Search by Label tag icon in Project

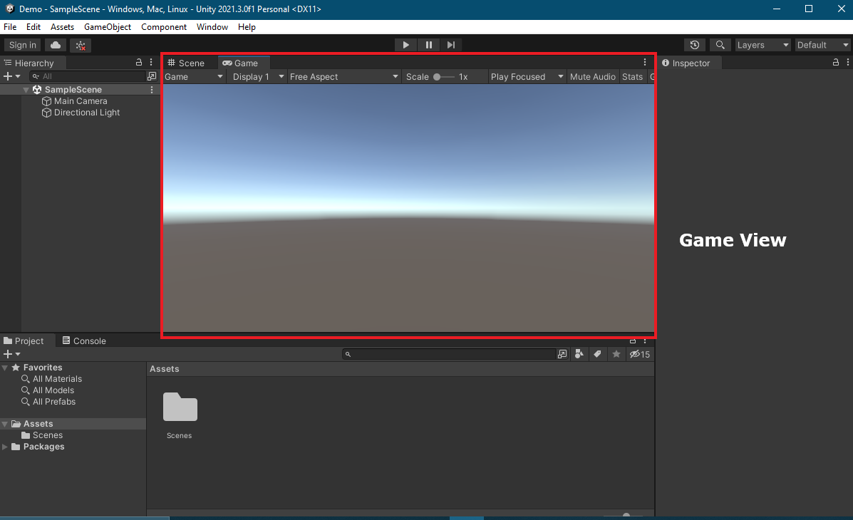click(x=597, y=354)
